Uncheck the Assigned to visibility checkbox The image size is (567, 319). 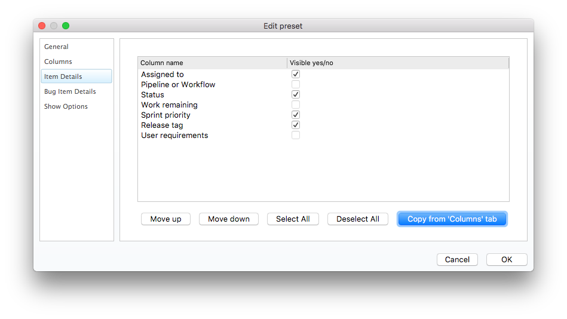coord(295,74)
